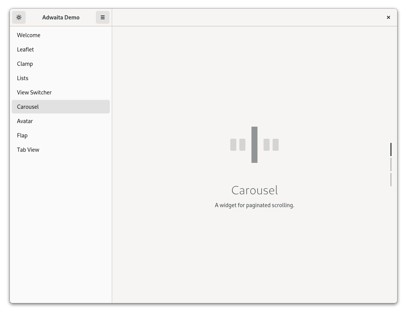The width and height of the screenshot is (407, 314).
Task: Click the right small pages of carousel illustration
Action: [271, 145]
